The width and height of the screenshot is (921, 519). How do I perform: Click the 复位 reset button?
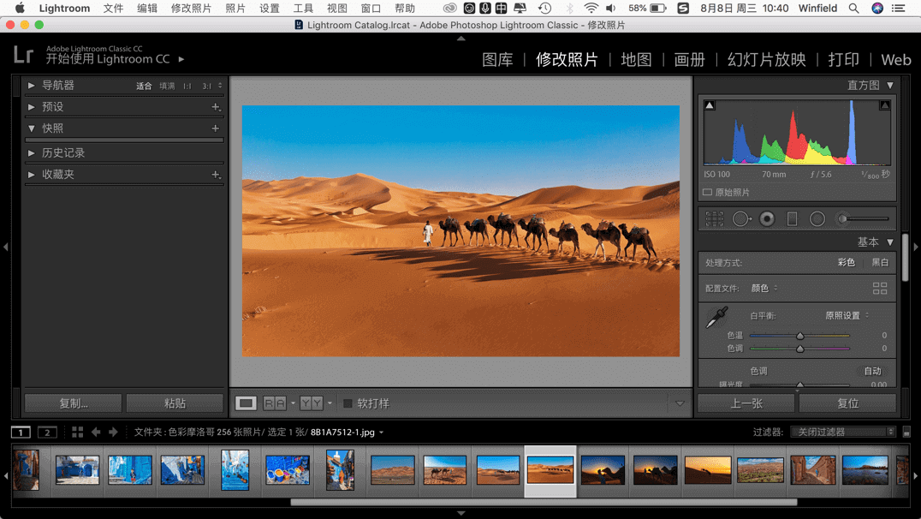point(847,403)
